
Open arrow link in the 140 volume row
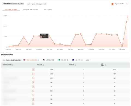pos(33,82)
